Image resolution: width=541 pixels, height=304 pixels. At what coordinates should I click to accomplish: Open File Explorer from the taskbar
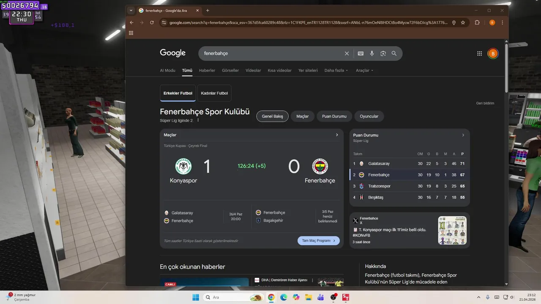point(309,297)
